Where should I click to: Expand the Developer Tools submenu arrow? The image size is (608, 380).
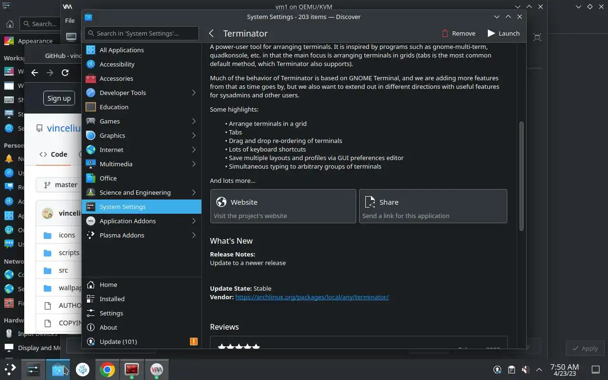click(194, 93)
